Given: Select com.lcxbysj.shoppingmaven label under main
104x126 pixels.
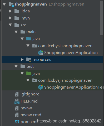Looking at the screenshot, I should click(65, 46).
